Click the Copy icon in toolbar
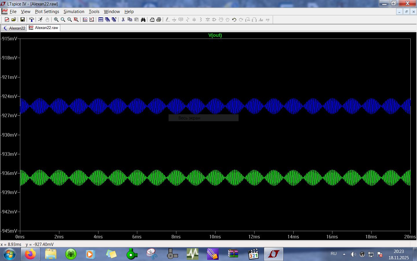417x261 pixels. coord(130,20)
